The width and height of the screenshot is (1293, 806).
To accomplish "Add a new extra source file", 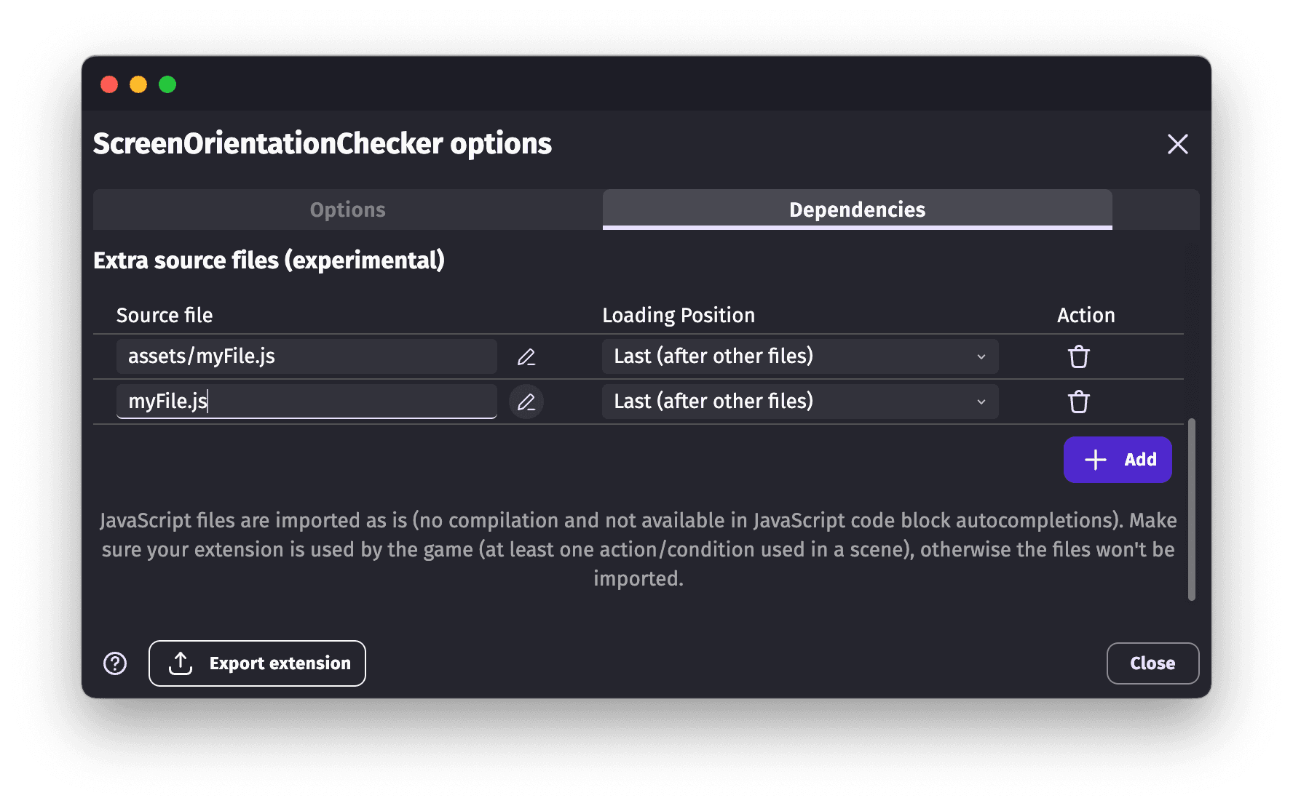I will [1118, 459].
